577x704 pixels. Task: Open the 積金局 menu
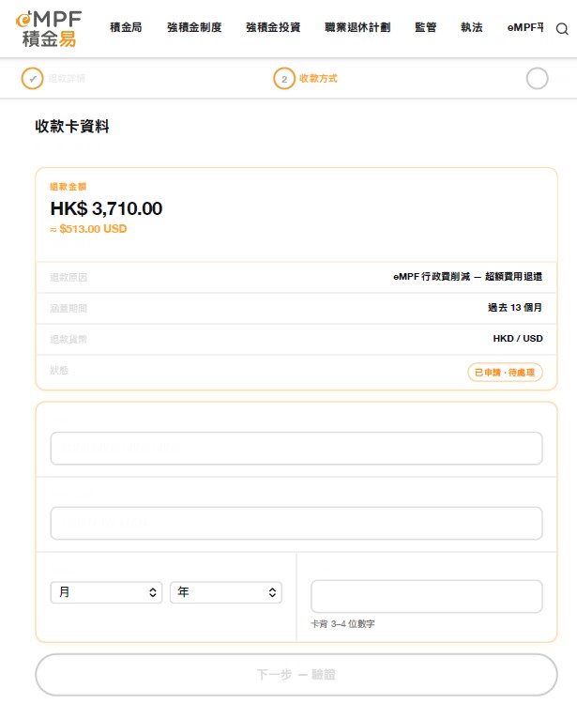coord(126,27)
